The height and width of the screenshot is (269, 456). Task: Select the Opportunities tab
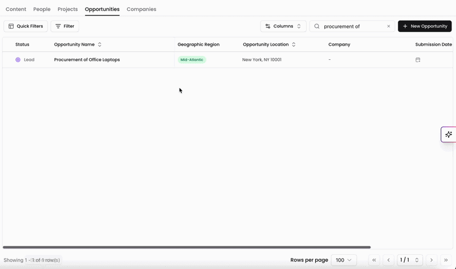pos(102,9)
